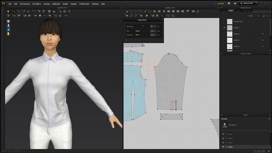The image size is (272, 153).
Task: Delete FABRIC 3 using its row icon
Action: (x=263, y=40)
